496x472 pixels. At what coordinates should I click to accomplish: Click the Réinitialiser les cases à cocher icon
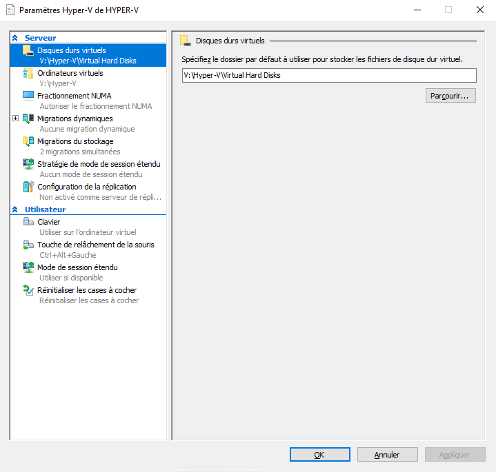(28, 290)
